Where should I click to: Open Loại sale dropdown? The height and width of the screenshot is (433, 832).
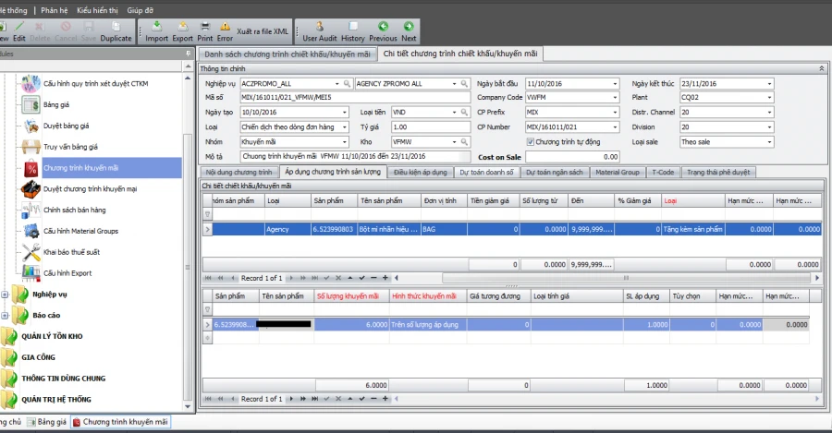(769, 142)
